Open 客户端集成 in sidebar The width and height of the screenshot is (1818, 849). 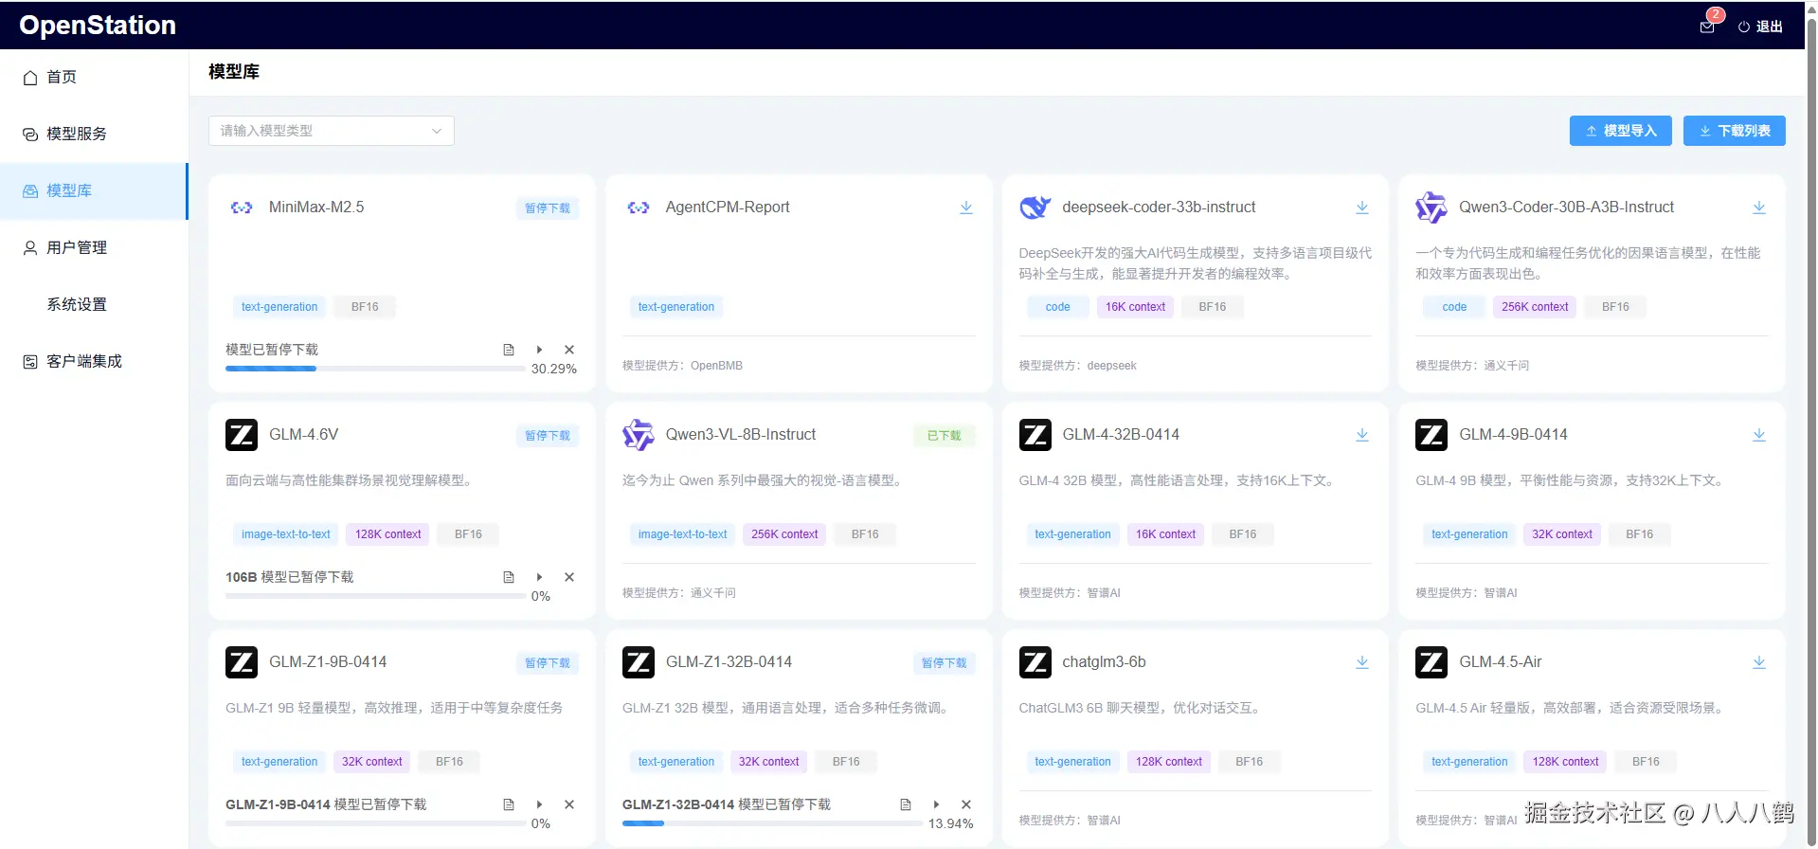(x=94, y=361)
